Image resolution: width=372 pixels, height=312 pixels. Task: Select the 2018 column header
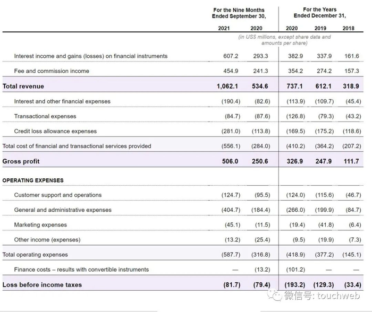pyautogui.click(x=348, y=28)
